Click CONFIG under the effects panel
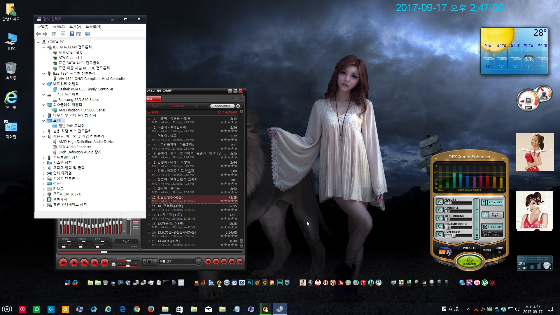Viewport: 560px width, 315px height. (134, 247)
